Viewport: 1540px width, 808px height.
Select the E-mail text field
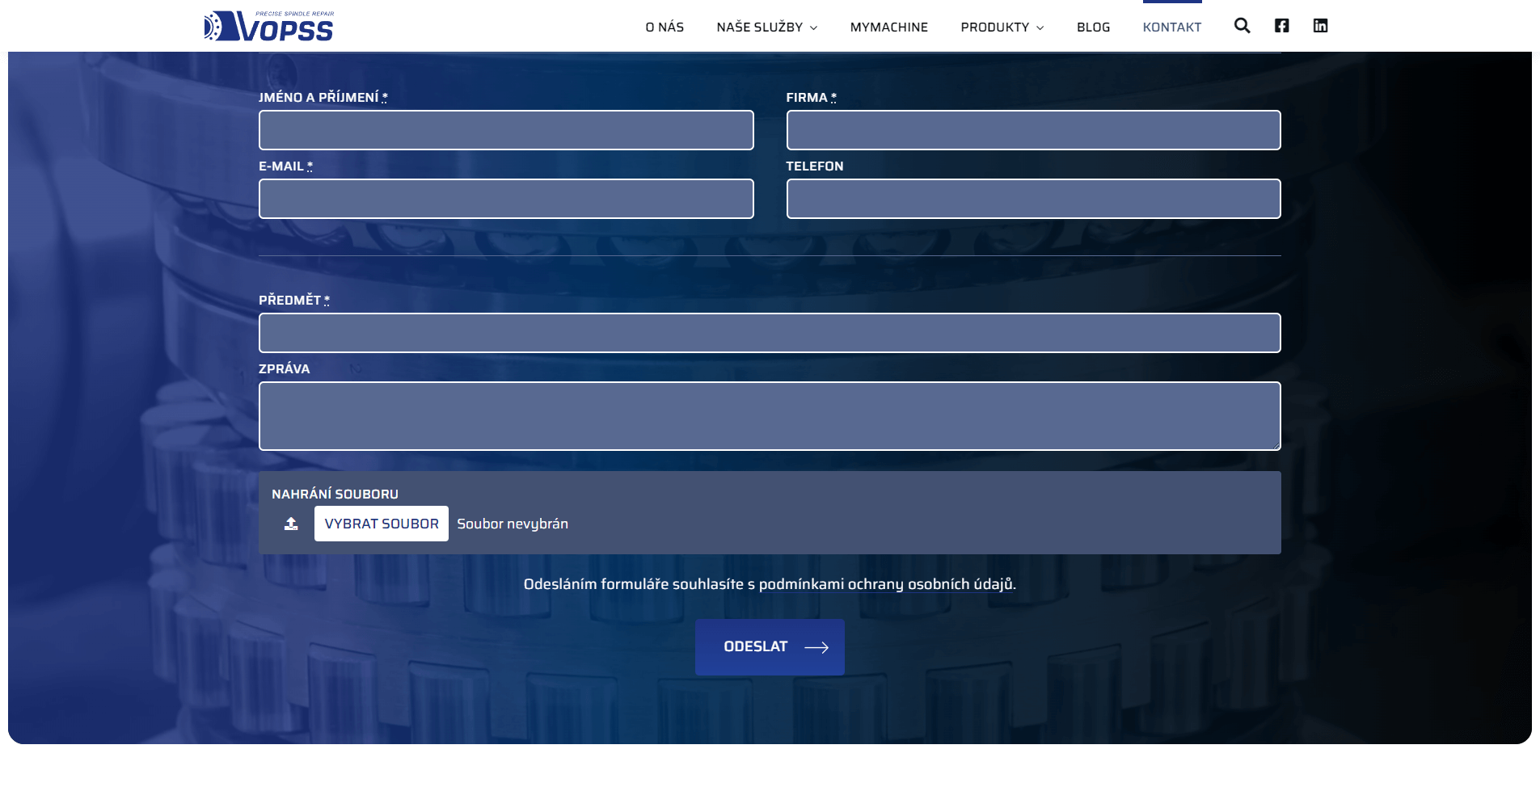[506, 199]
